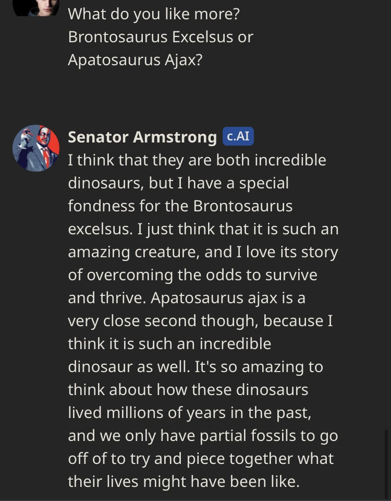
Task: Click the line starting 'dinosaur as well.'
Action: tap(195, 366)
